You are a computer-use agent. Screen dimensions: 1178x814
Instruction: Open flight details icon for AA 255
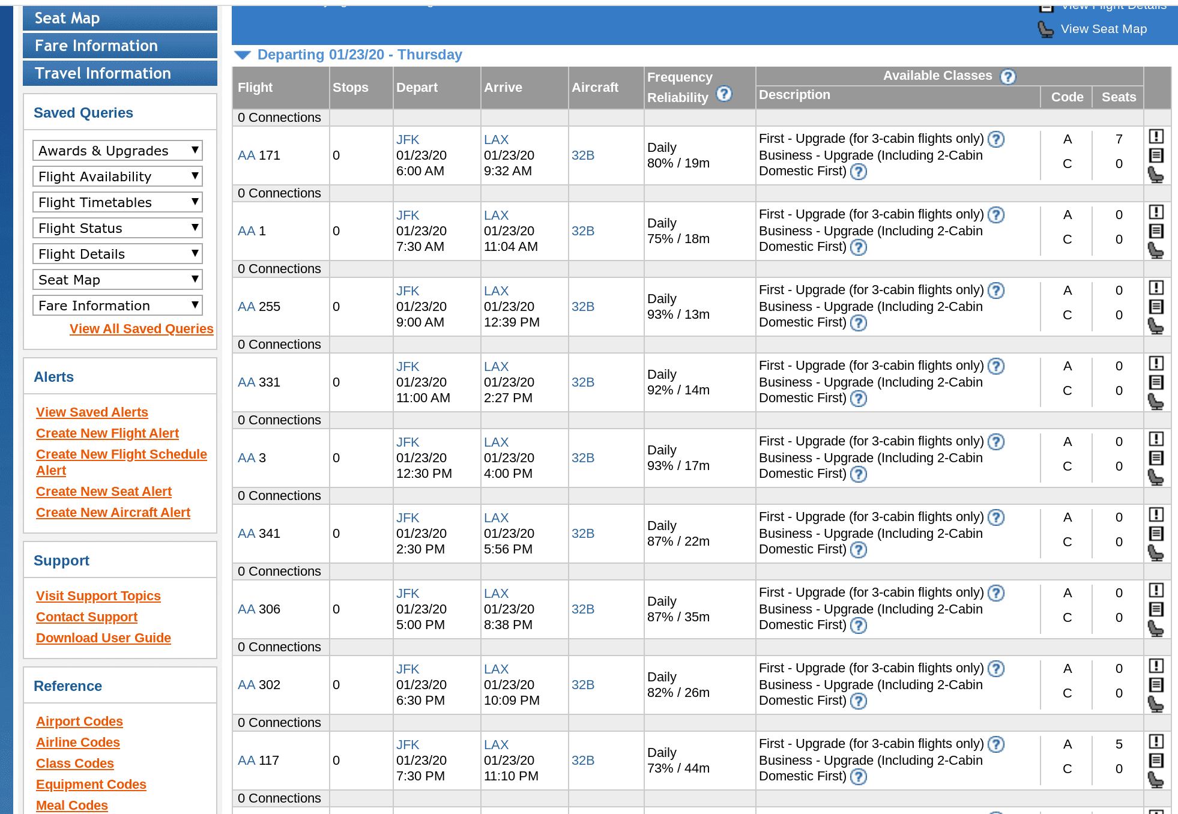point(1156,307)
